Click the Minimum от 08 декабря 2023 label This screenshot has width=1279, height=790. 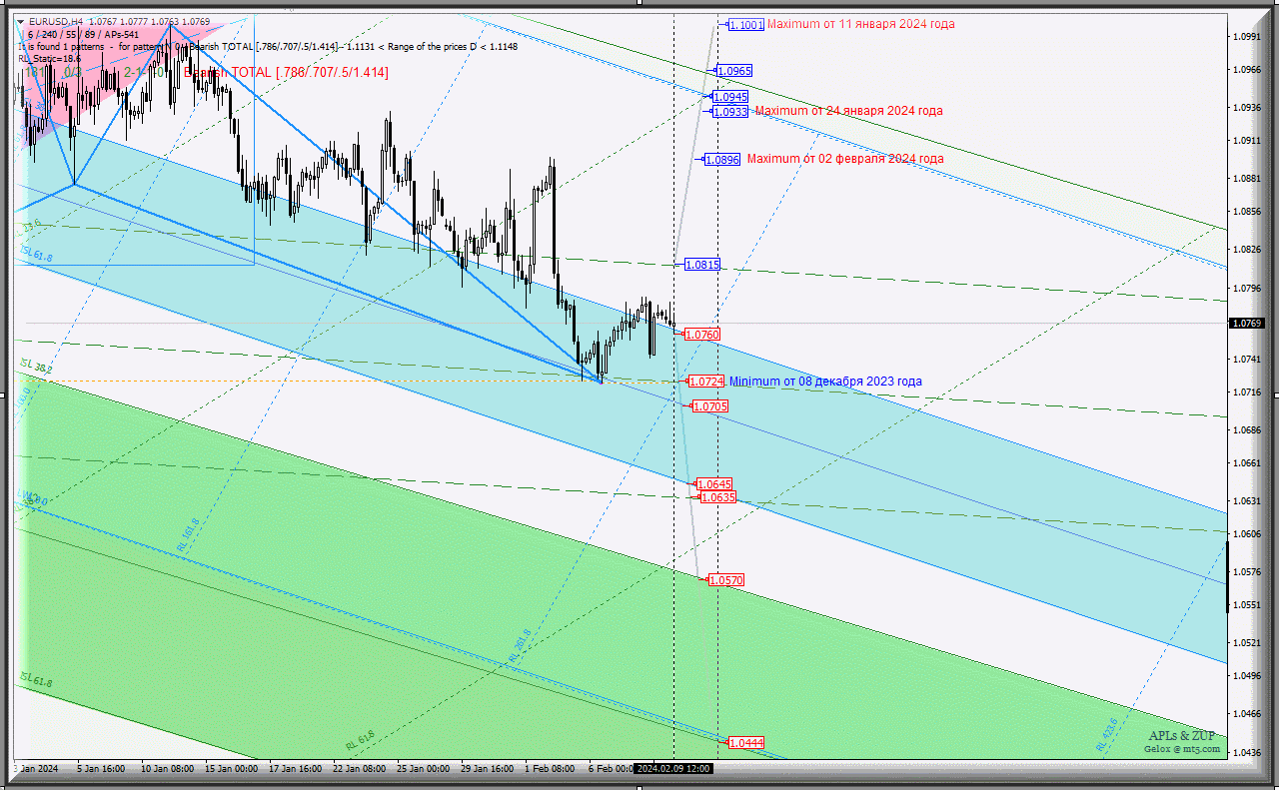pyautogui.click(x=825, y=382)
